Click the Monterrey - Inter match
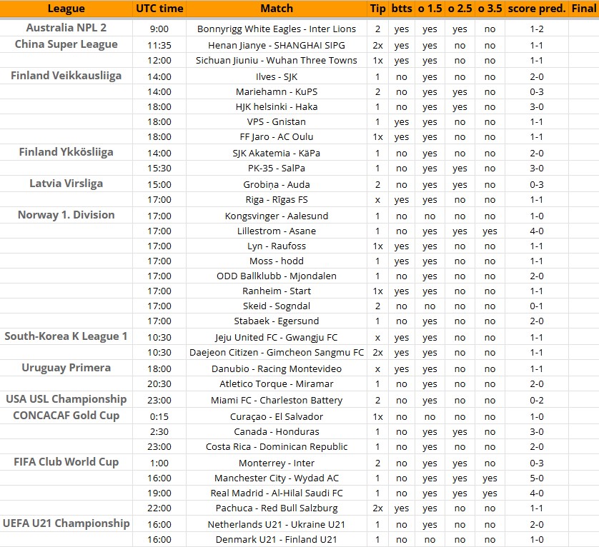The image size is (599, 547). tap(277, 463)
